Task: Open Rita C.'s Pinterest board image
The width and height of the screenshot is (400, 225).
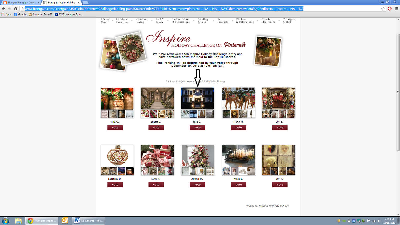Action: click(x=197, y=103)
